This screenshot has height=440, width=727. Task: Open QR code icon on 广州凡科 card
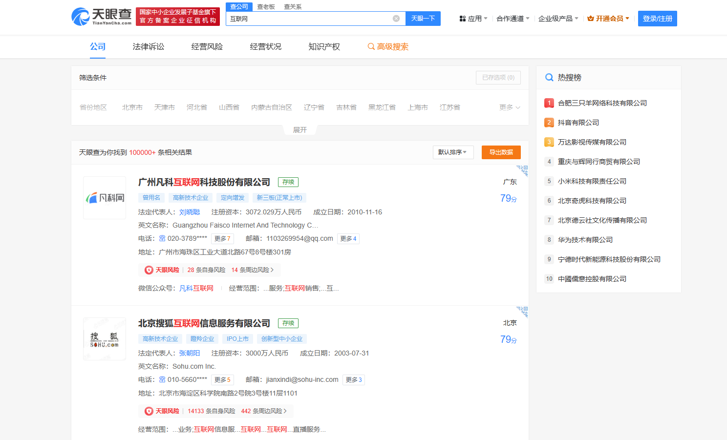point(522,171)
